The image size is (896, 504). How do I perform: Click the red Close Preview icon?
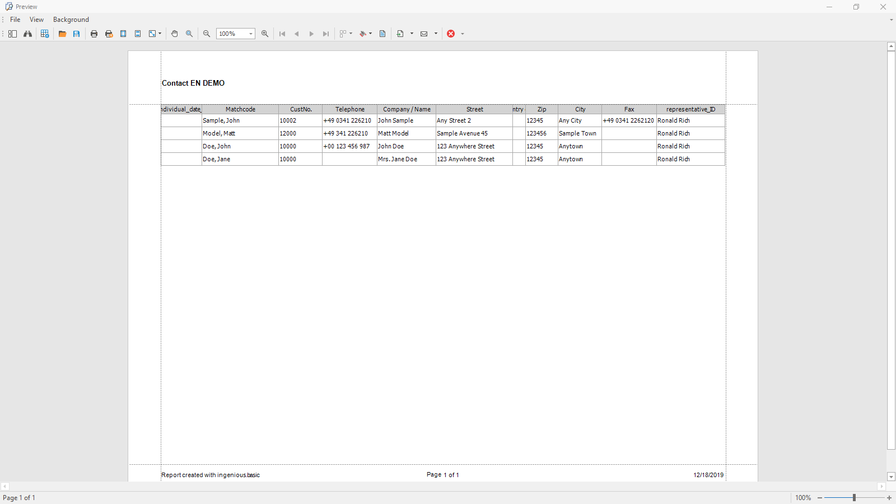pyautogui.click(x=451, y=34)
